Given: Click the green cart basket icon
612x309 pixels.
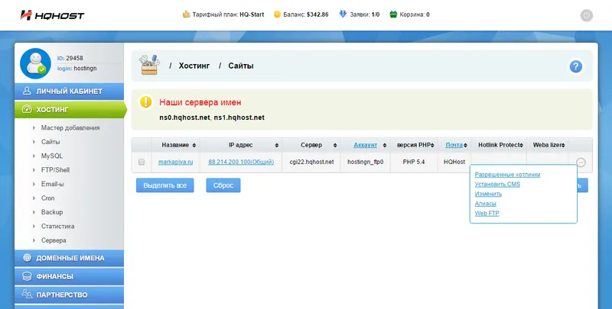Looking at the screenshot, I should point(393,14).
